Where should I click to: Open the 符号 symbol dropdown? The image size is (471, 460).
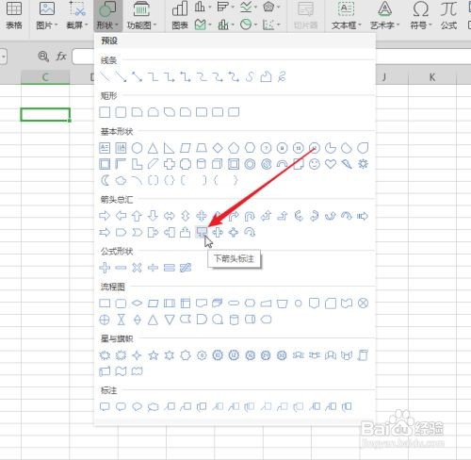[421, 15]
